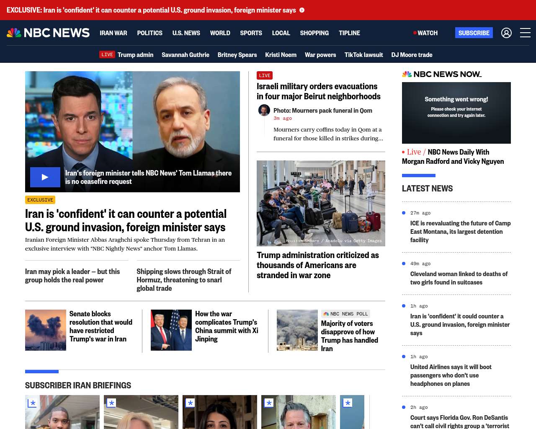The image size is (536, 429).
Task: Click the red LIVE tag above Israeli military headline
Action: coord(265,75)
